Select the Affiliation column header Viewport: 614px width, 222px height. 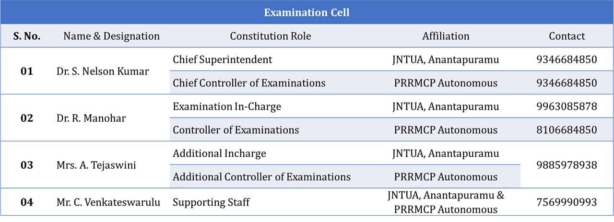pos(446,36)
